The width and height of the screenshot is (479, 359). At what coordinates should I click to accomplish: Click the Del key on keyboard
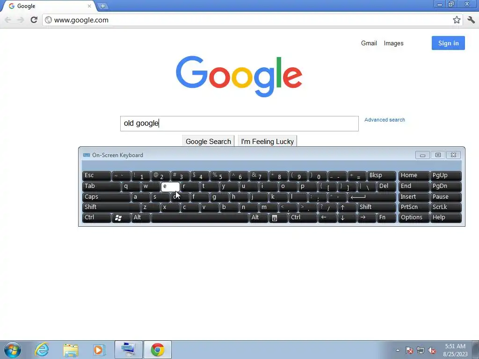(386, 187)
